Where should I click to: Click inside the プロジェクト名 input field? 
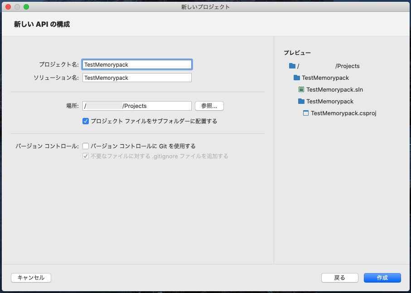pos(137,64)
